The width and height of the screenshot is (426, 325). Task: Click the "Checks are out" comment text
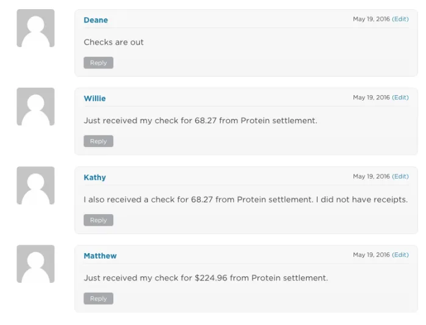(x=113, y=42)
